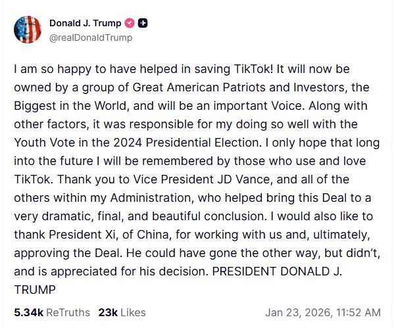Open the flag-painted profile avatar

click(28, 30)
